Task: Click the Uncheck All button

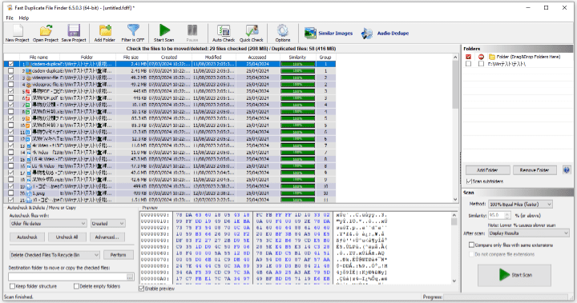Action: coord(67,237)
